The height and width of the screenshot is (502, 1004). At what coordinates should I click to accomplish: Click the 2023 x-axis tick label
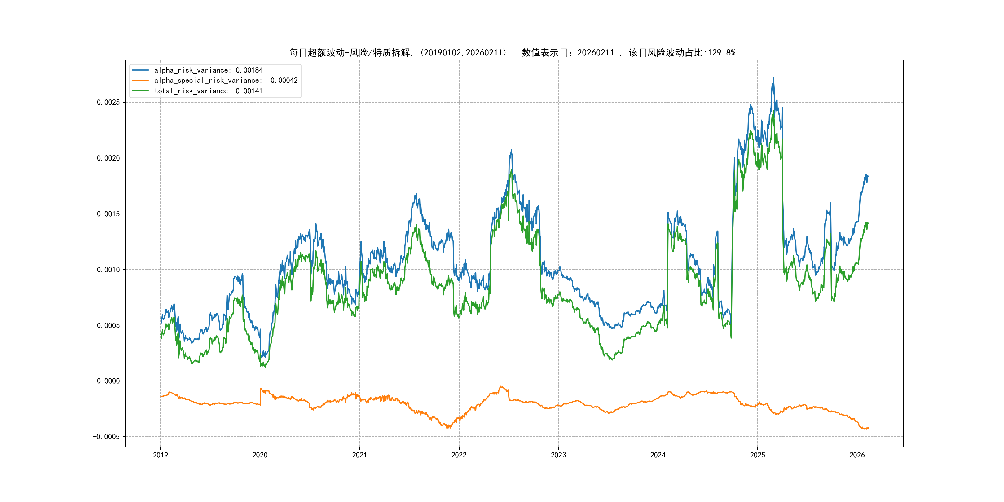point(558,455)
